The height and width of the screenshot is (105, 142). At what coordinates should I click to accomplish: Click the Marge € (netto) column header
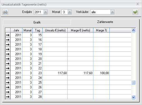click(x=80, y=30)
